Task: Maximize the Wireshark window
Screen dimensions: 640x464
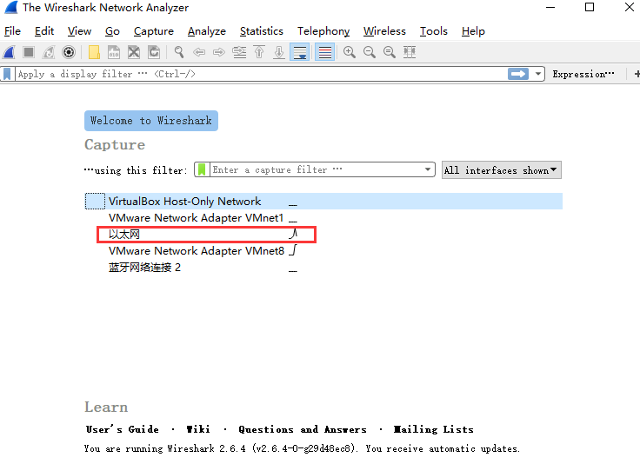Action: click(x=590, y=7)
